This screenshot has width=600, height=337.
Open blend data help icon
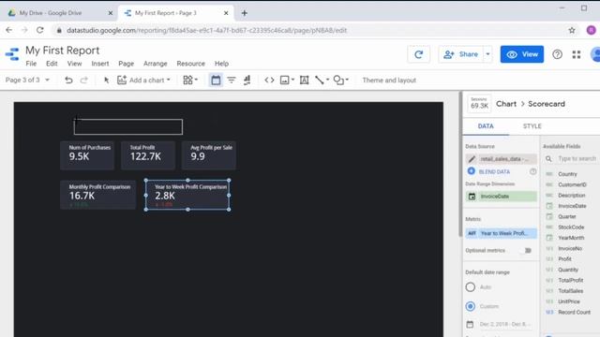[532, 171]
